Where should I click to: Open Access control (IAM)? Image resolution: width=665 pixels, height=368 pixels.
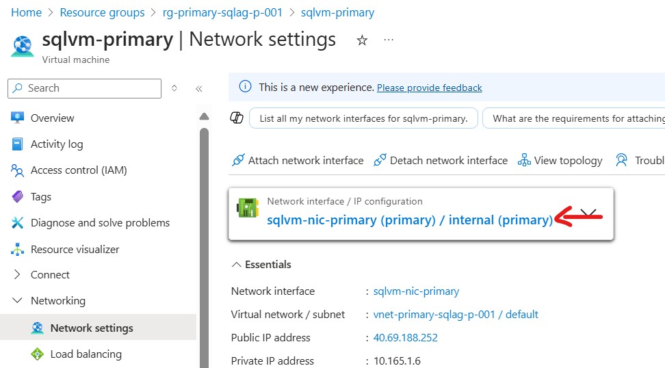pyautogui.click(x=79, y=170)
